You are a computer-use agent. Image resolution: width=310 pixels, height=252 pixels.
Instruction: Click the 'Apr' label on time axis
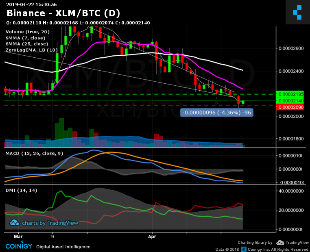tap(152, 237)
